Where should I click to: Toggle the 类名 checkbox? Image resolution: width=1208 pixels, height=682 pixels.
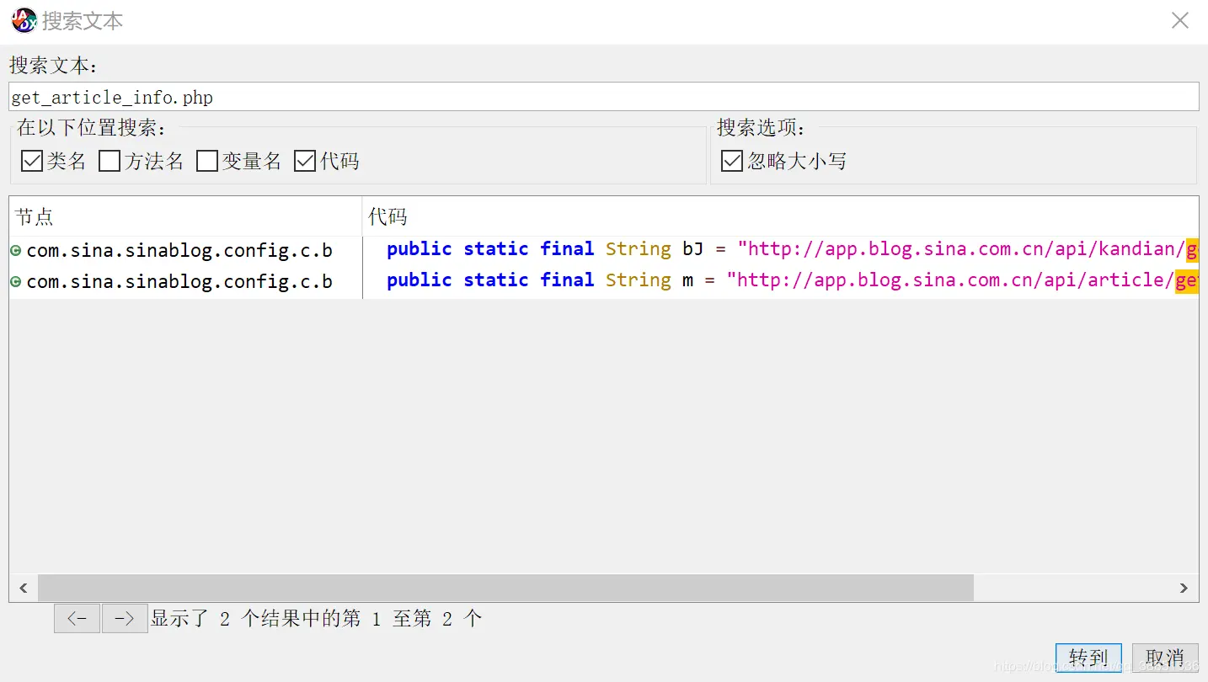32,161
